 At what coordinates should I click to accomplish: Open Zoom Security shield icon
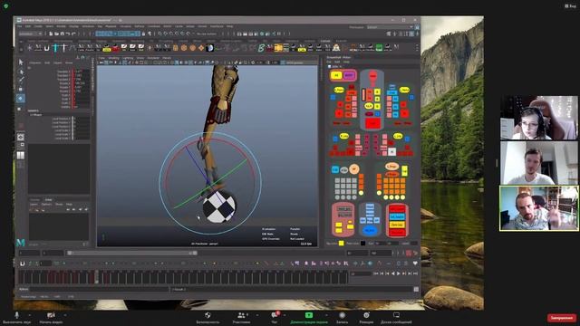(208, 315)
